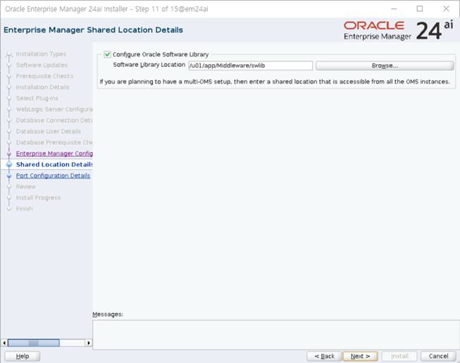Maximize the installer window
This screenshot has width=460, height=363.
click(420, 8)
